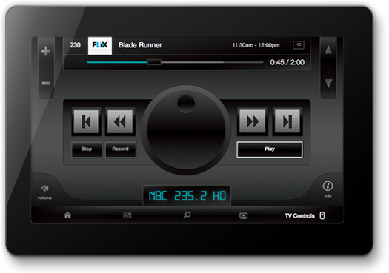This screenshot has width=389, height=273.
Task: Stop playback with the Stop button
Action: click(x=87, y=149)
